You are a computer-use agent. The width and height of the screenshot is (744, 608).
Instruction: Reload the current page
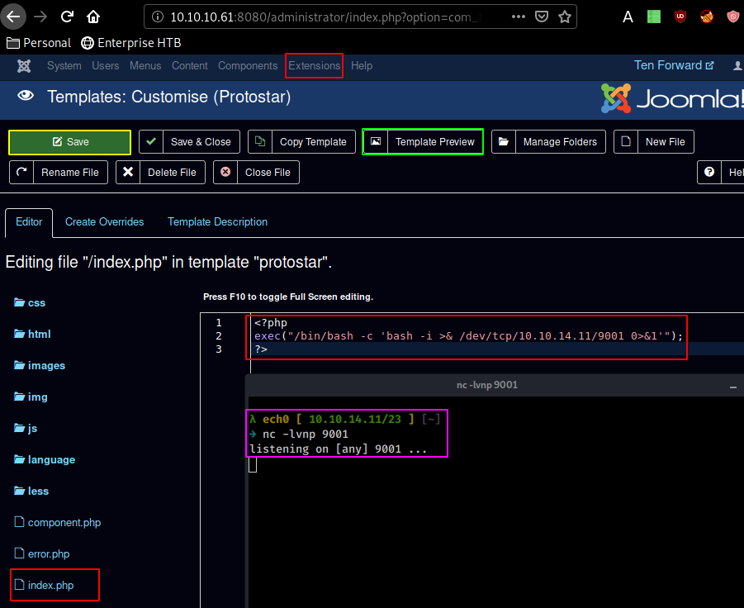pyautogui.click(x=67, y=17)
